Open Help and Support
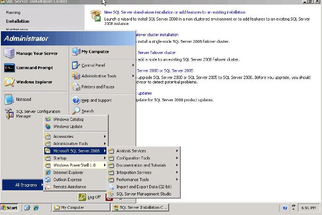This screenshot has width=322, height=215. click(96, 100)
